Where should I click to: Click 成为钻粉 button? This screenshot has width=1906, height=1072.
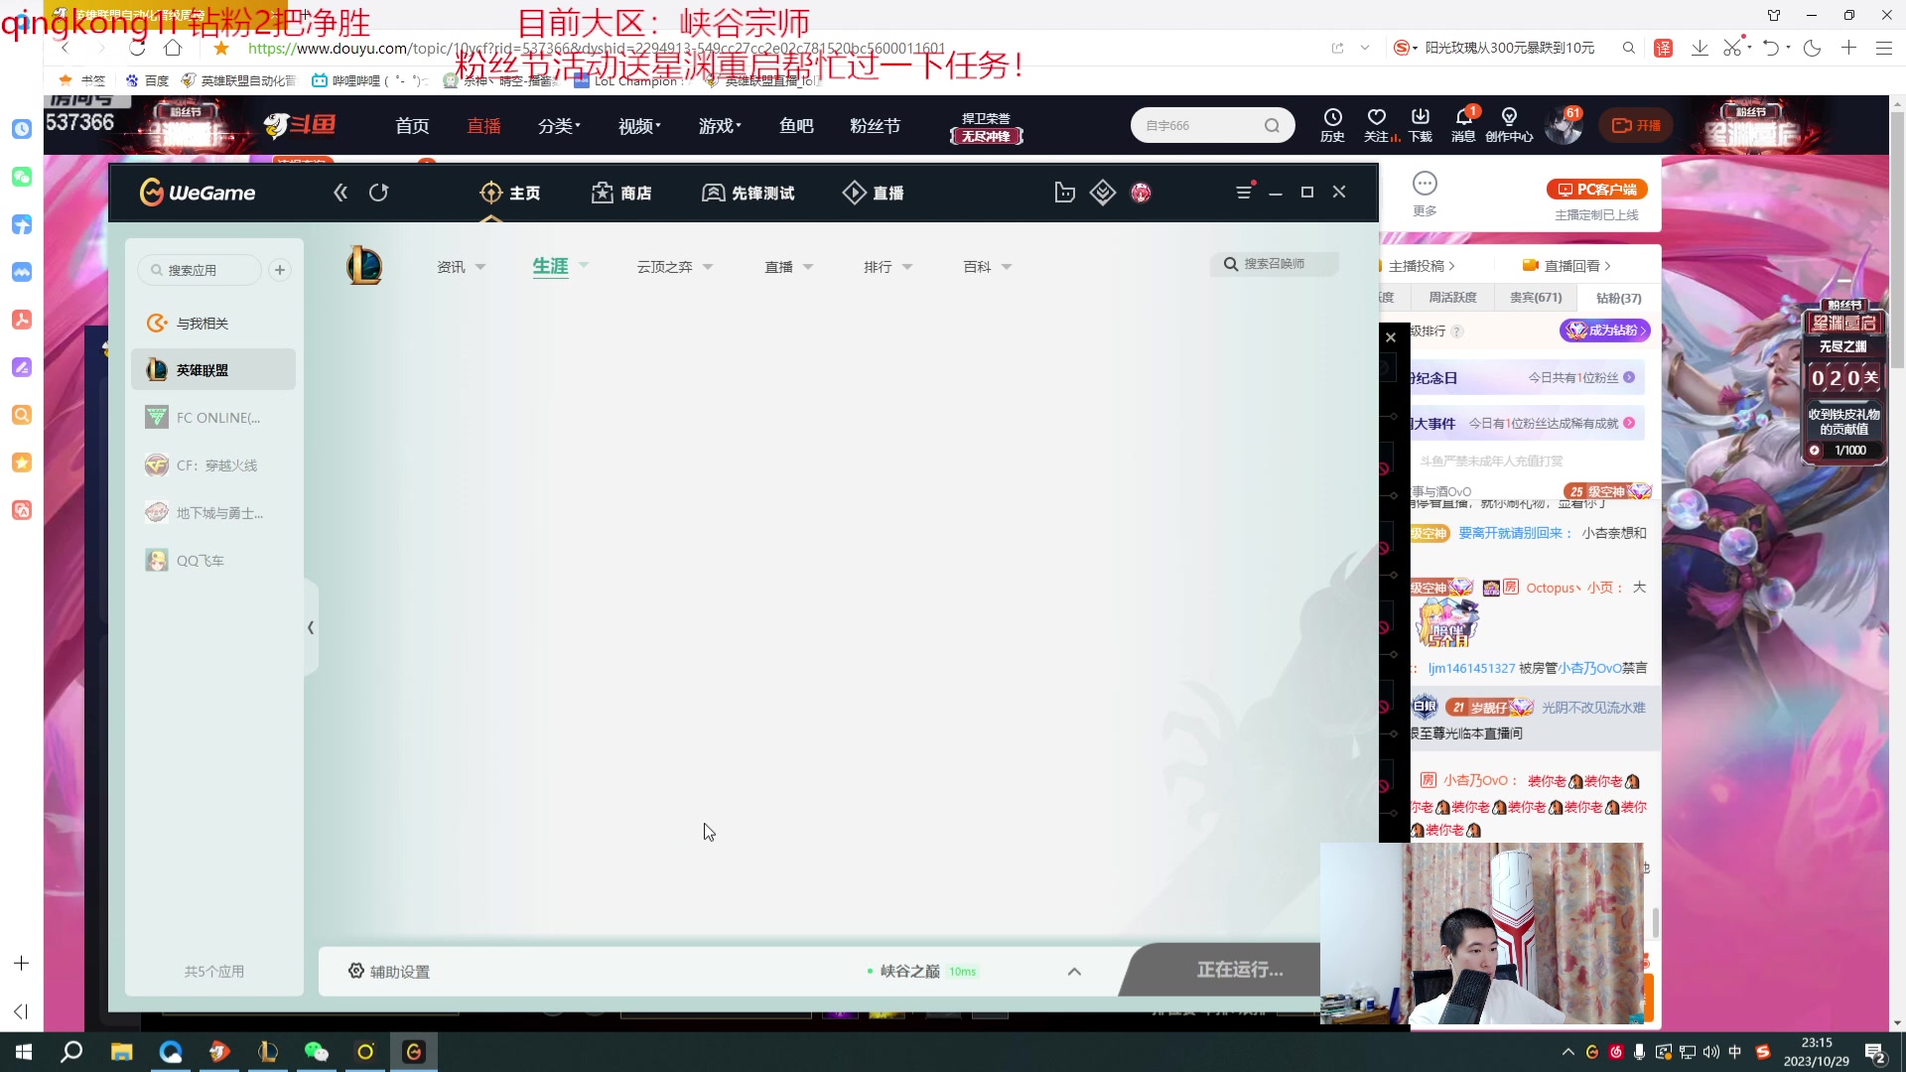pyautogui.click(x=1605, y=331)
